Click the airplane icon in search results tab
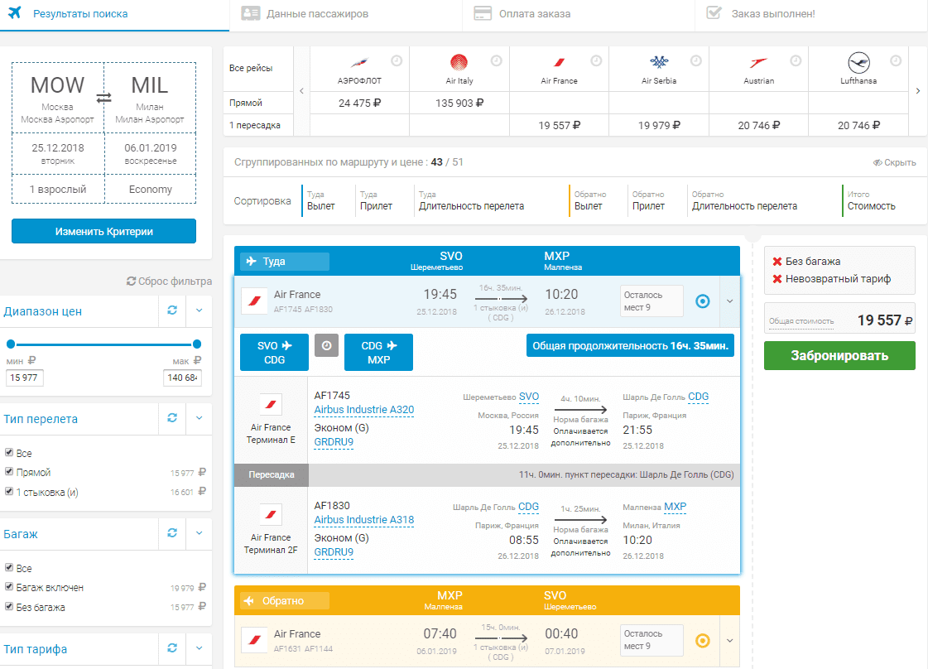The width and height of the screenshot is (928, 669). coord(15,12)
